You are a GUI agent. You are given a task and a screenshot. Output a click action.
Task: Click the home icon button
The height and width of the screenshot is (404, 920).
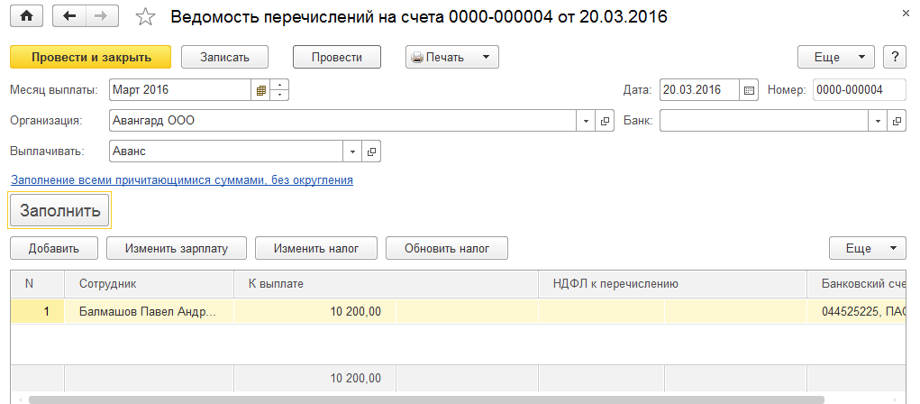[x=26, y=17]
